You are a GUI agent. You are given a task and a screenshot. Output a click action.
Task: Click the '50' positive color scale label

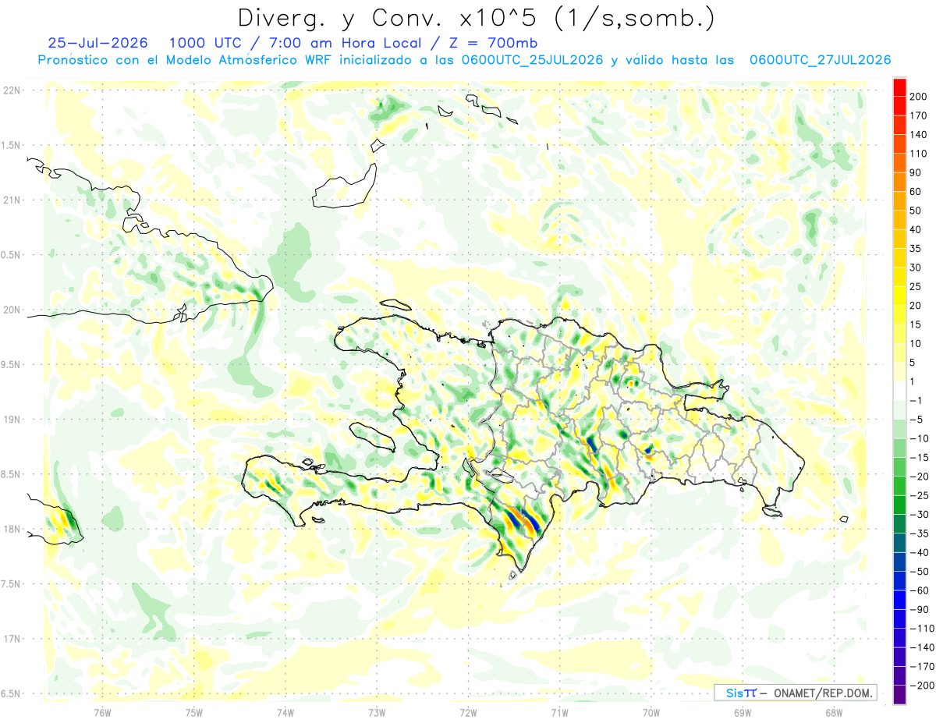tap(917, 211)
